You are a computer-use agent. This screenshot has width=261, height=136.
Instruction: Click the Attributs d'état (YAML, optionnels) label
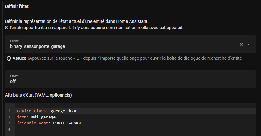[x=38, y=95]
